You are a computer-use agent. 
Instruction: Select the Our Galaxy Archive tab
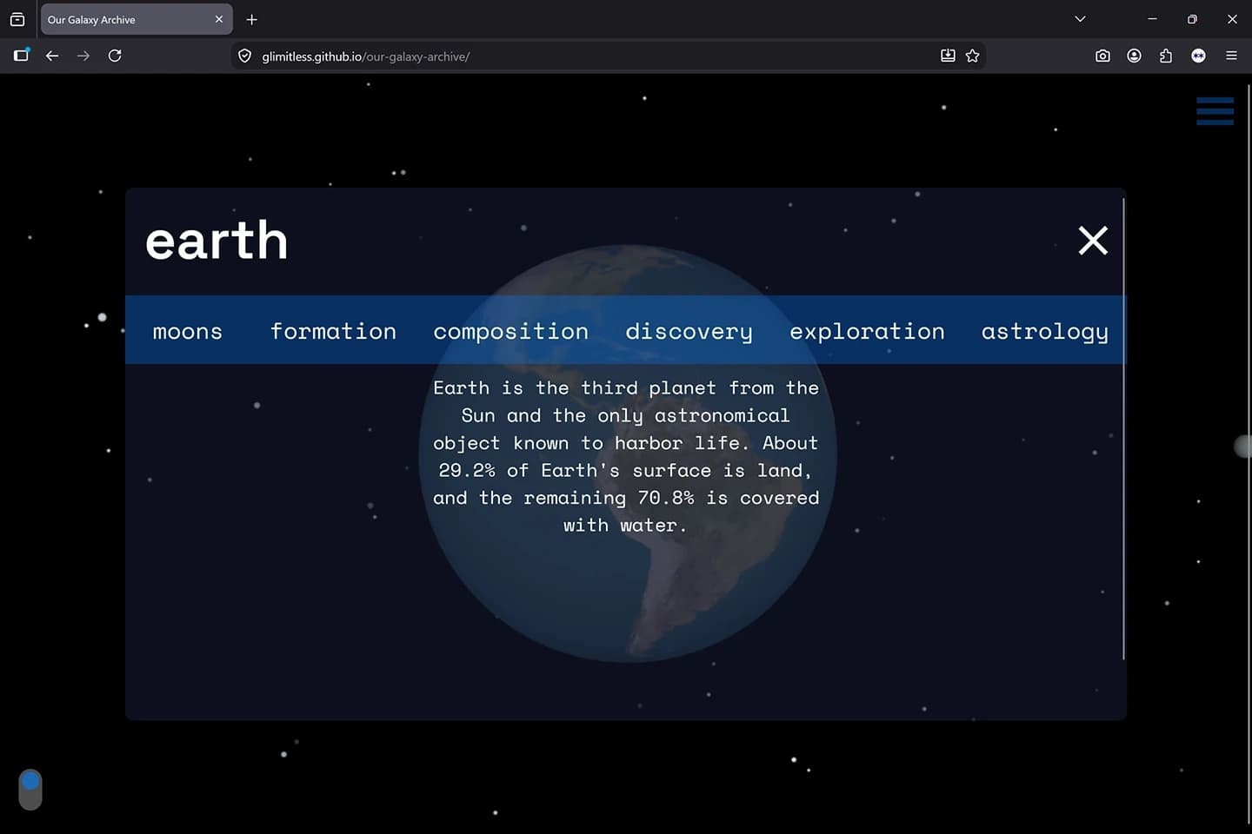click(137, 19)
